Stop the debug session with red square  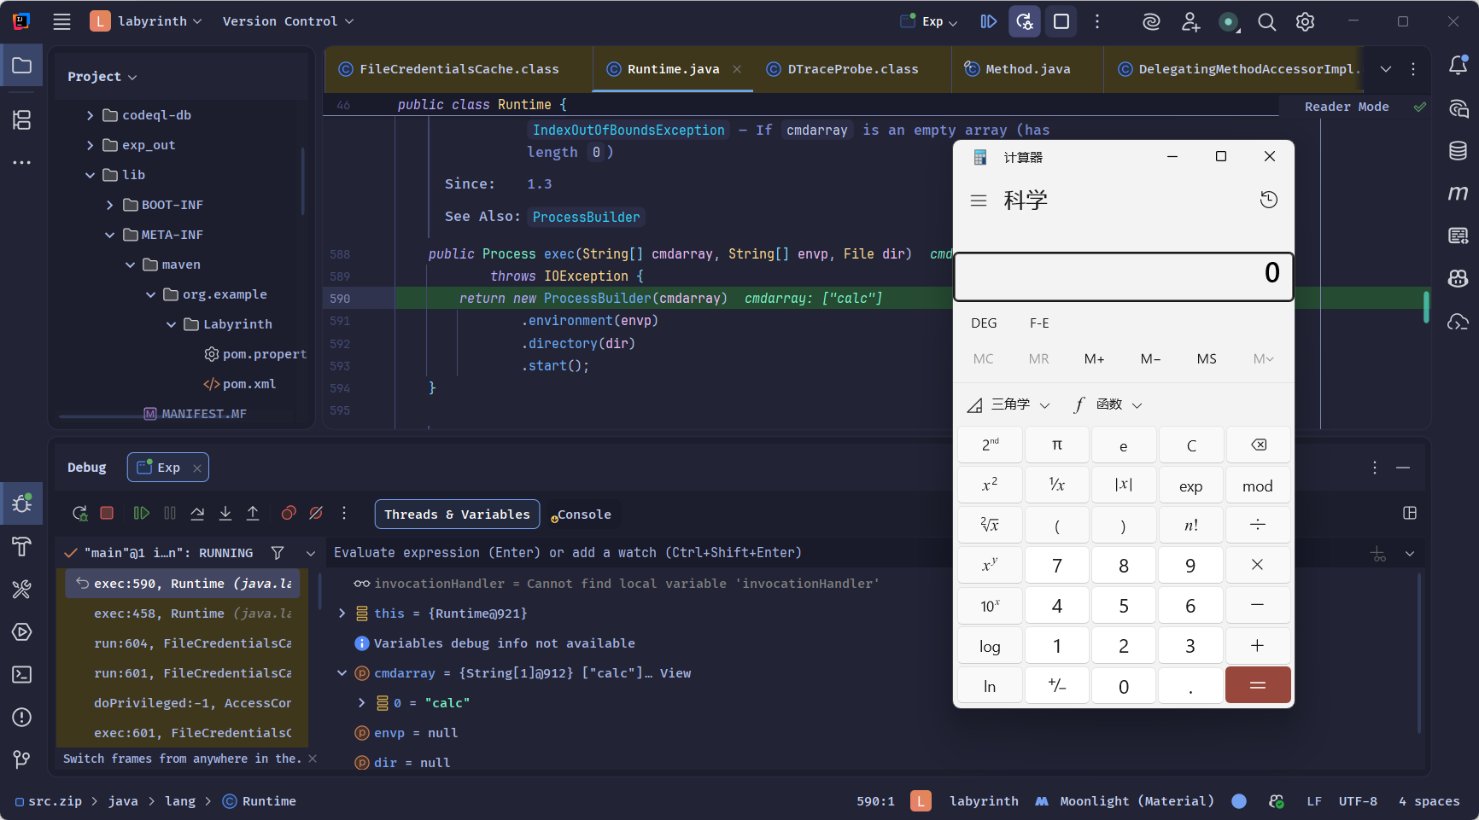click(x=107, y=513)
